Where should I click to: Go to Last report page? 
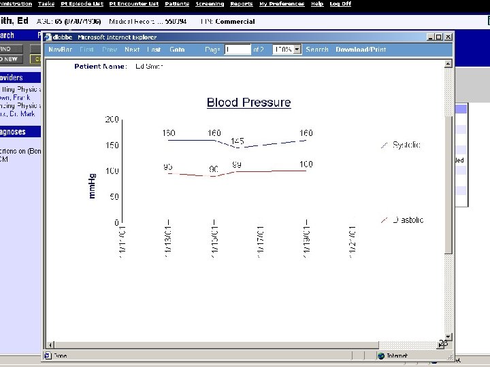154,50
